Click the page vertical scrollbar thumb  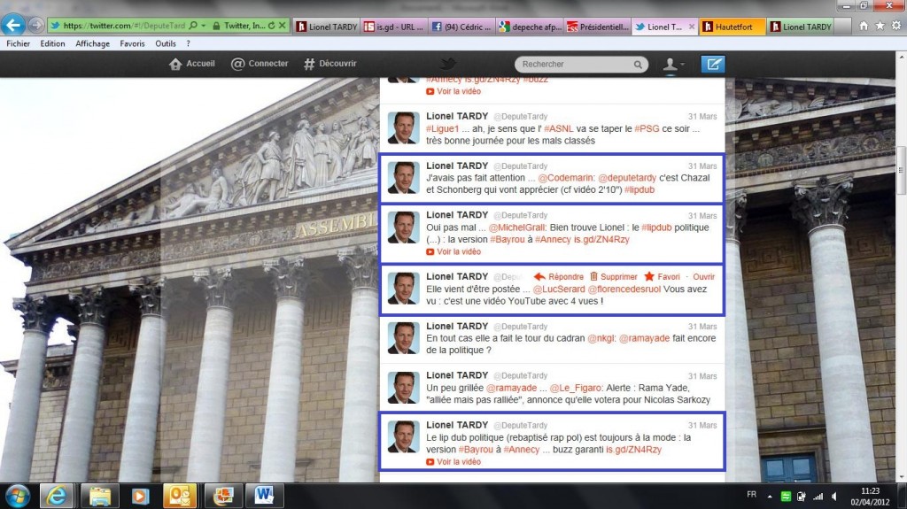pos(901,170)
